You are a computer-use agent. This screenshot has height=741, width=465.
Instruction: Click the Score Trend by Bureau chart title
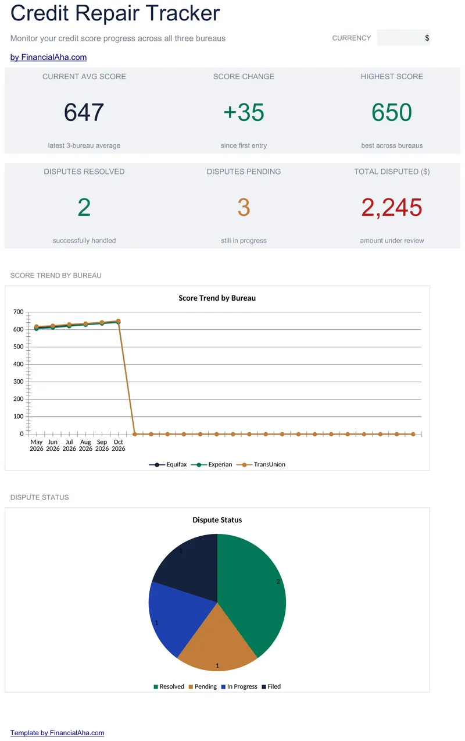[217, 298]
